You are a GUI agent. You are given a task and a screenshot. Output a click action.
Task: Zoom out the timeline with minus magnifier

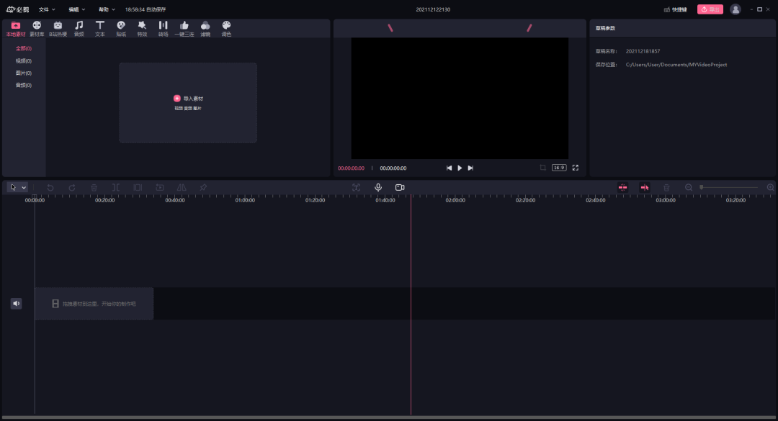coord(689,187)
